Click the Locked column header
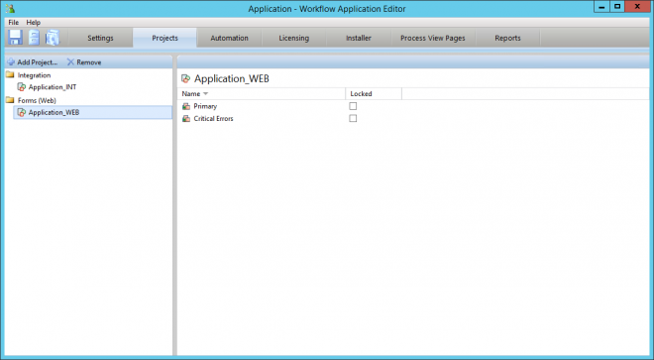Screen dimensions: 654x360 tap(374, 93)
